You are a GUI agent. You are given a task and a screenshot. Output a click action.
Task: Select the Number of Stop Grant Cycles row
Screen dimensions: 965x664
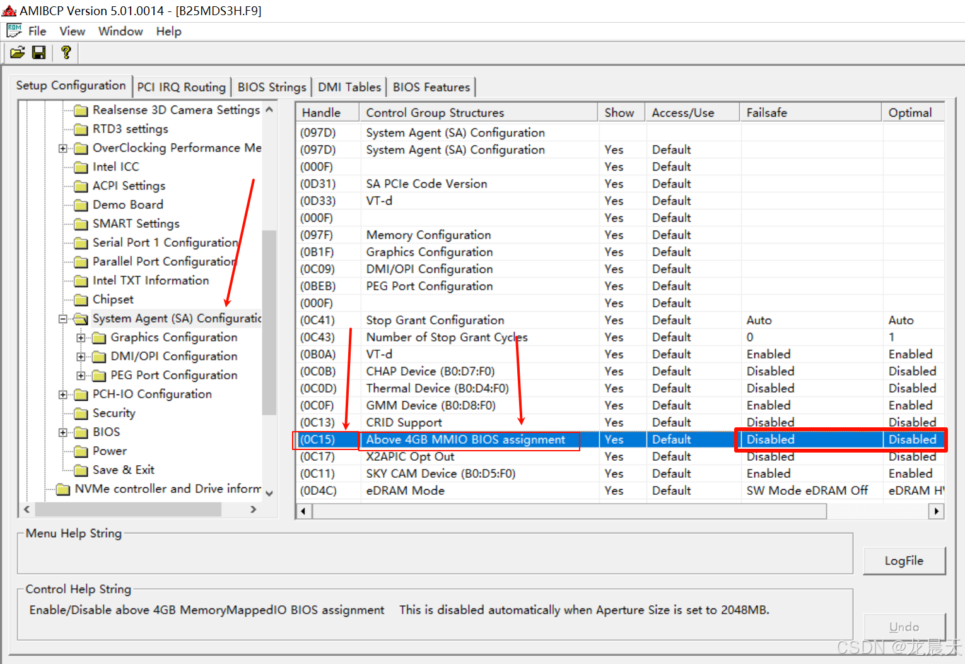[620, 337]
